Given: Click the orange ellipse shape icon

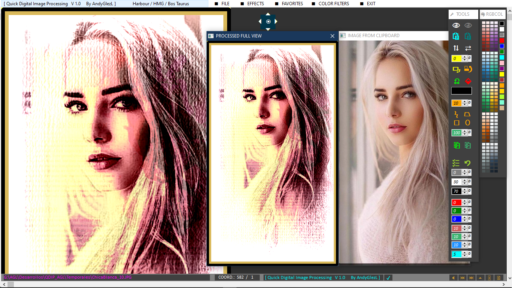Looking at the screenshot, I should point(467,123).
